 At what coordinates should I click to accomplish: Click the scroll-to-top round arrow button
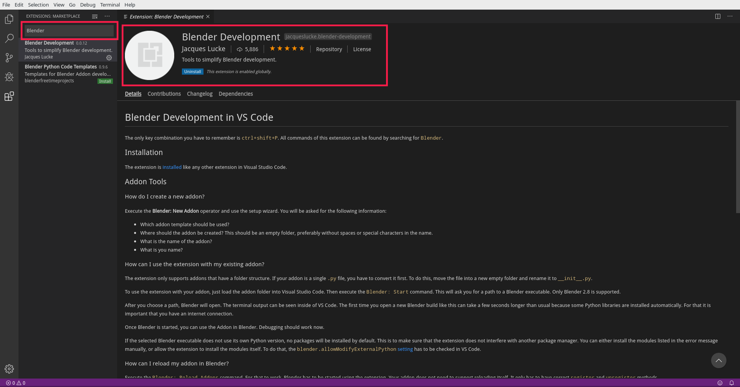click(718, 360)
